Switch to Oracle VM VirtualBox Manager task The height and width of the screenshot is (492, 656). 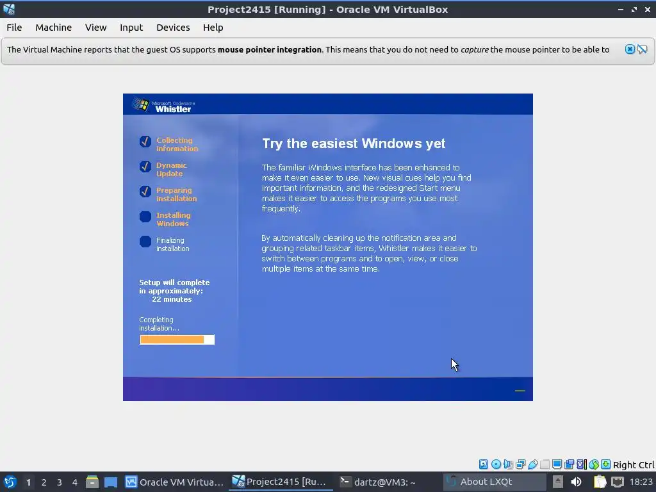(x=175, y=482)
